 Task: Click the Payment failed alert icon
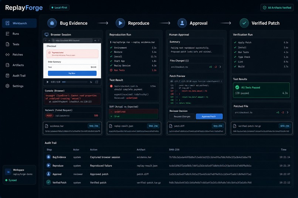pyautogui.click(x=50, y=53)
